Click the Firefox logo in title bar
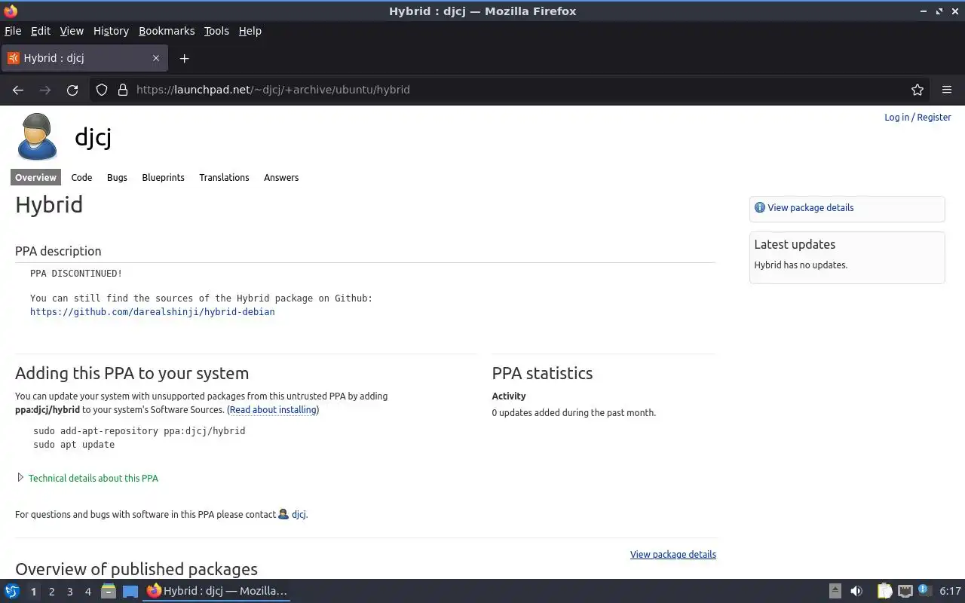This screenshot has width=965, height=603. pyautogui.click(x=11, y=11)
